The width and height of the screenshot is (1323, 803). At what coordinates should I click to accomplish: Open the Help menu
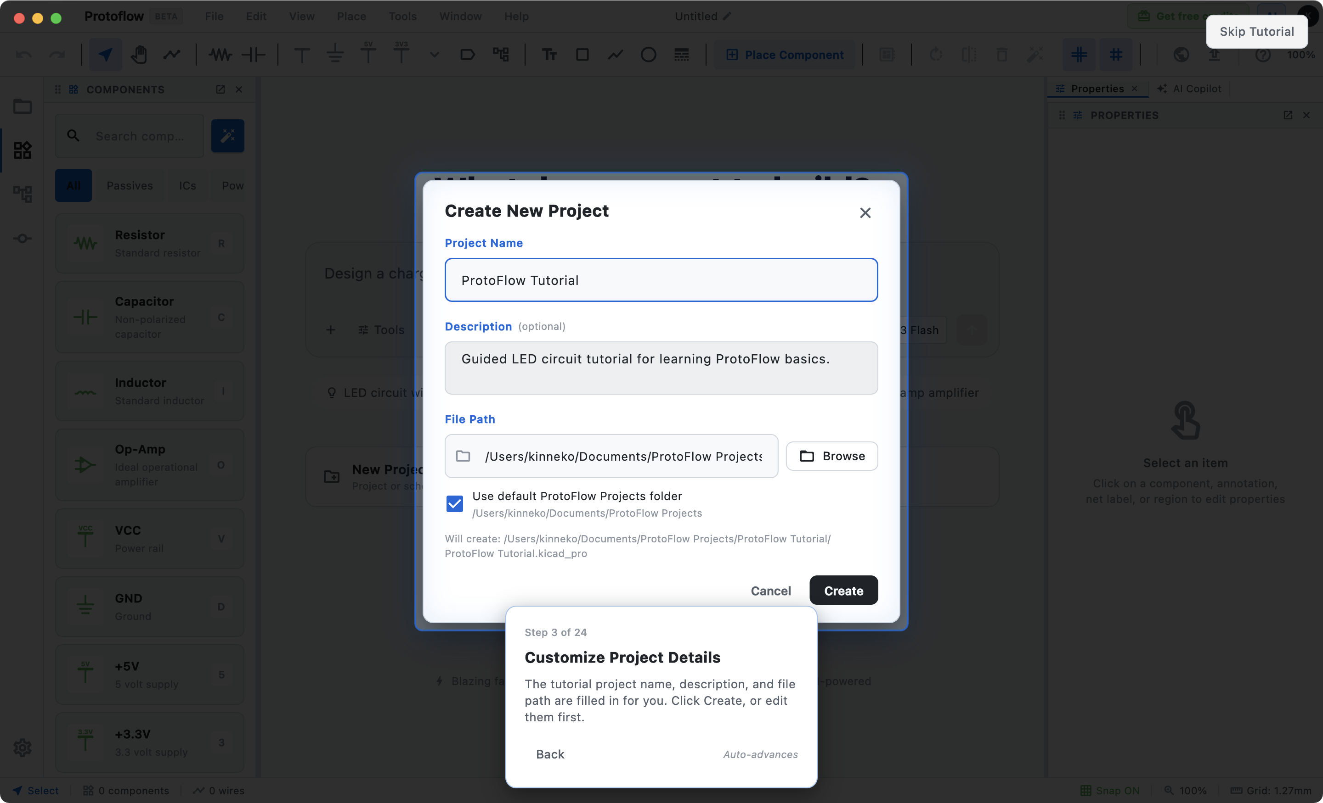tap(516, 16)
